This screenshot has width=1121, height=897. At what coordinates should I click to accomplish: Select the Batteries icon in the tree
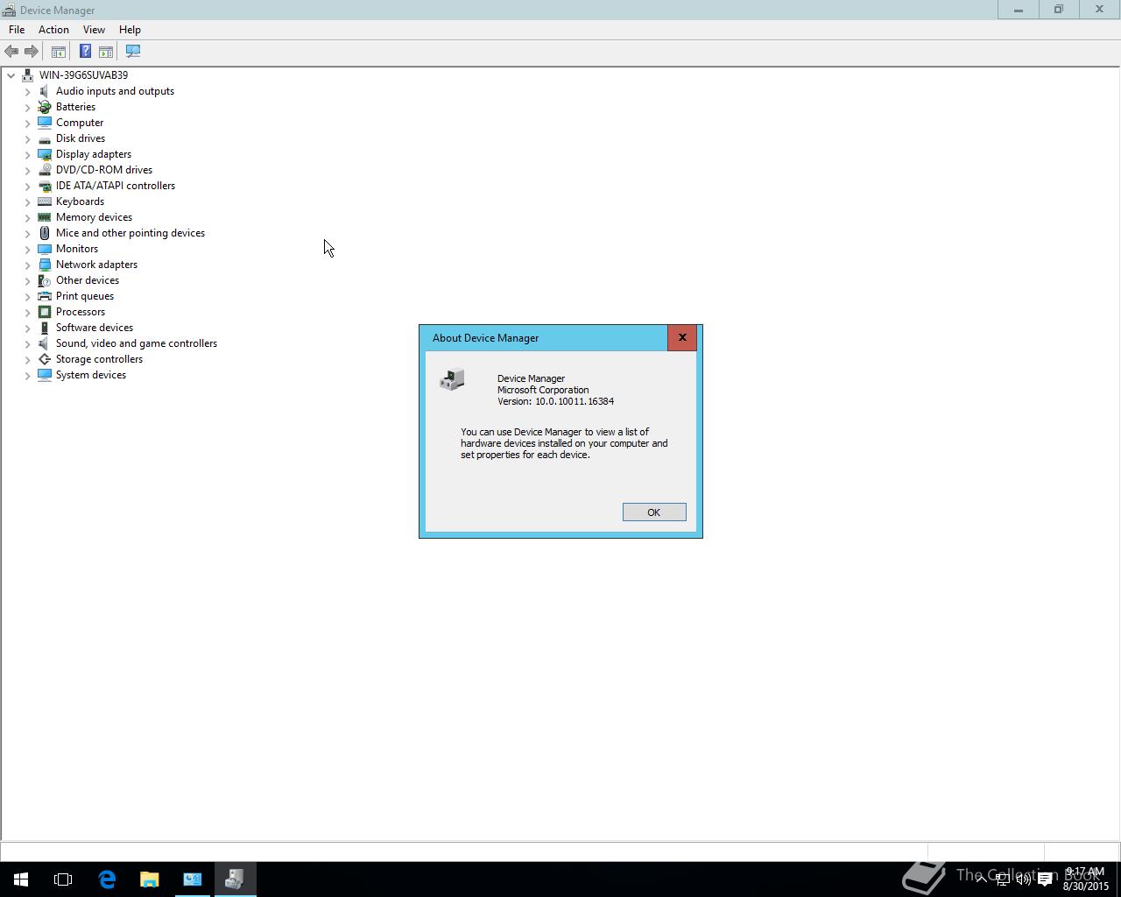45,107
